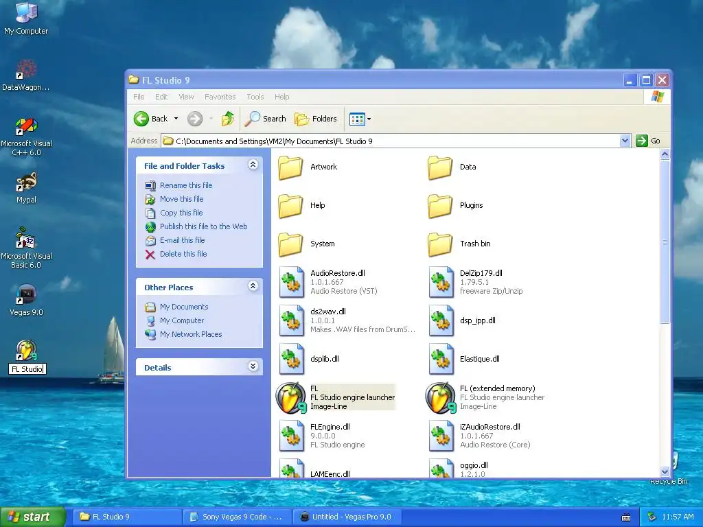
Task: Open the Artwork folder
Action: (x=290, y=167)
